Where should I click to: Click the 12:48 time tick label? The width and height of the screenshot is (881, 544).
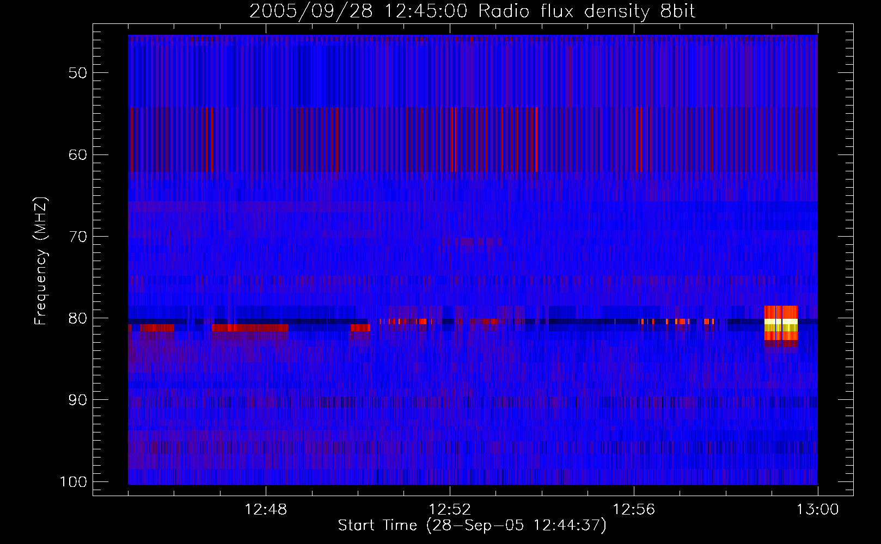[266, 510]
